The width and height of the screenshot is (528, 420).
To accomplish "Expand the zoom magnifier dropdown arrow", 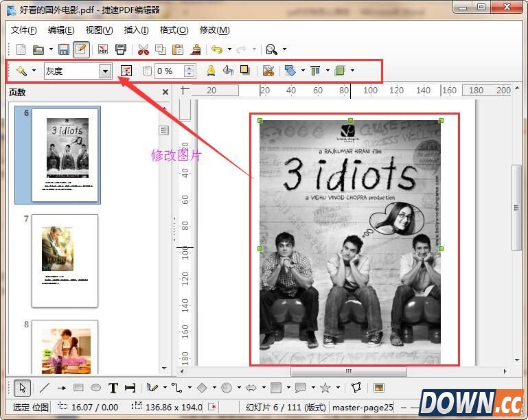I will coord(284,49).
